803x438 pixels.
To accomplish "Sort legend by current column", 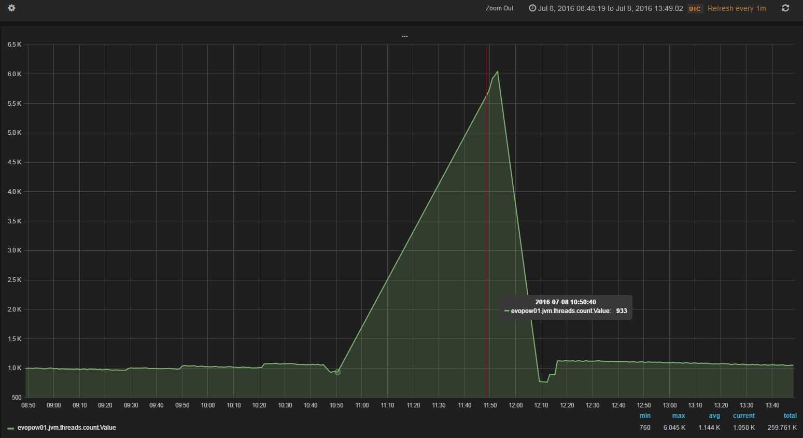I will point(744,416).
